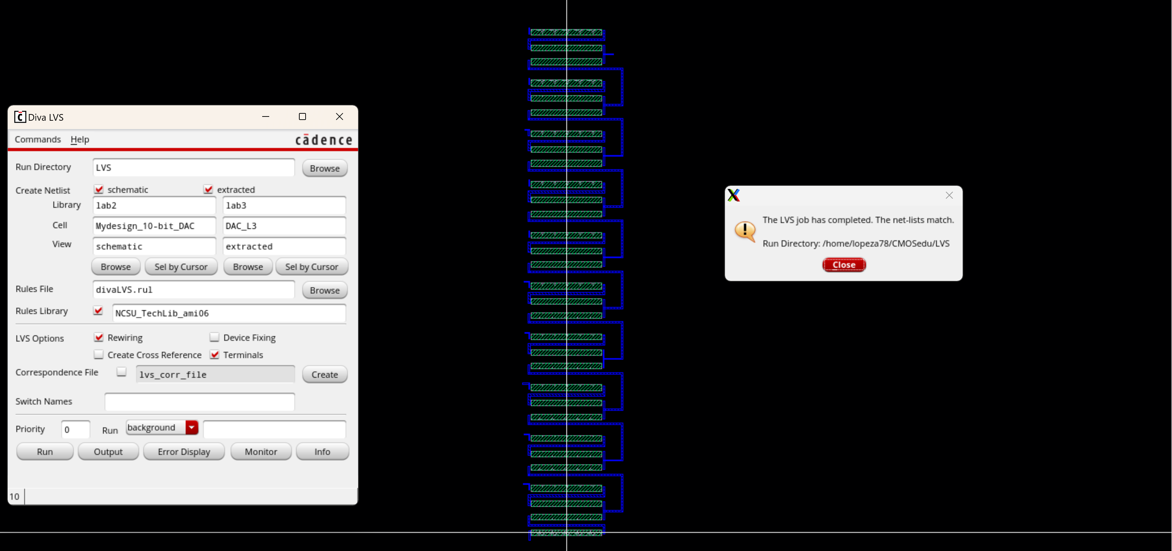1172x551 pixels.
Task: Click the X11 logo icon in dialog
Action: (x=733, y=196)
